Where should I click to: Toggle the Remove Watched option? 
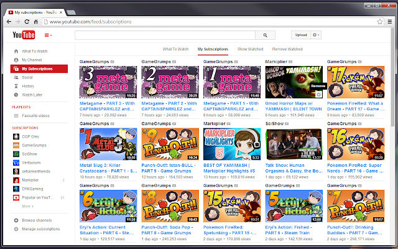(x=287, y=49)
